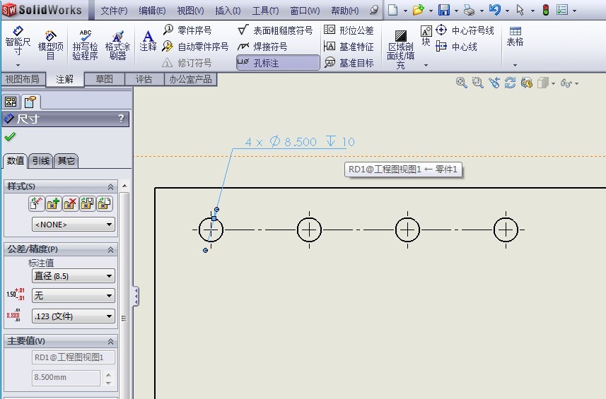Insert a Centerline

(x=456, y=47)
